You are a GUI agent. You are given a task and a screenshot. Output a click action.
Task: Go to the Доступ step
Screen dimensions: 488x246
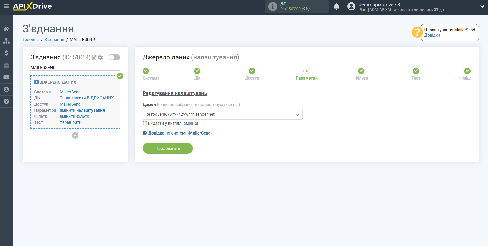point(252,71)
